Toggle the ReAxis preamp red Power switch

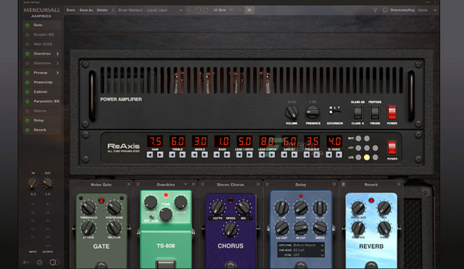point(392,148)
